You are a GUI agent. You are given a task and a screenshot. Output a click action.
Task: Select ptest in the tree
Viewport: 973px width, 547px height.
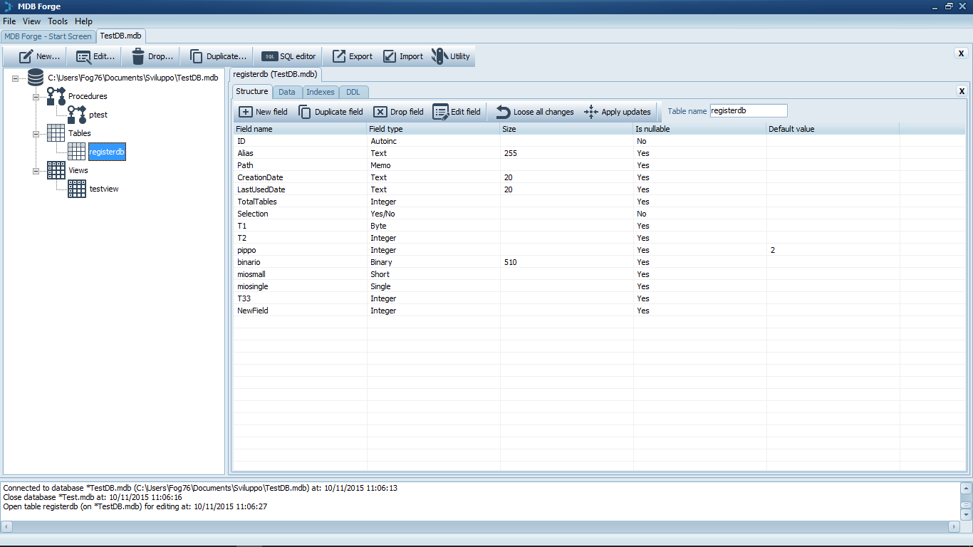click(x=98, y=115)
